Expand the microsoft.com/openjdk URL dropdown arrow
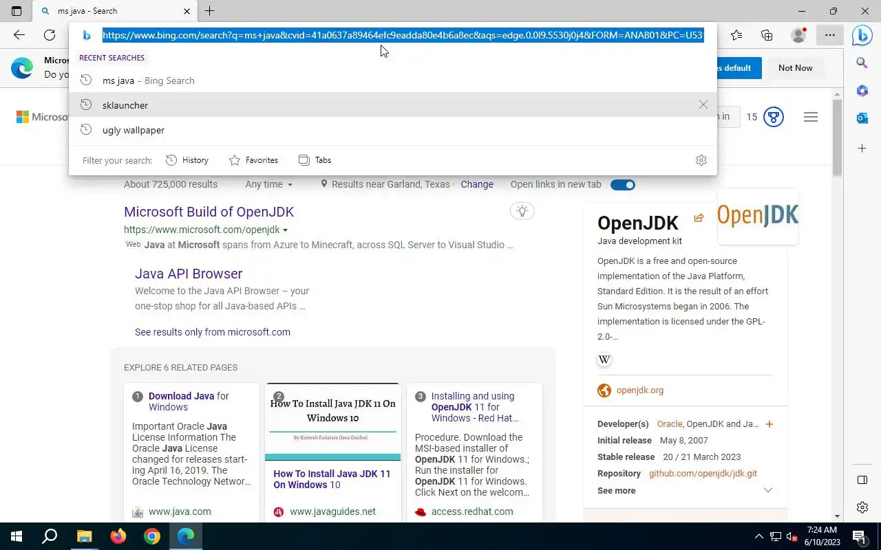Viewport: 881px width, 550px height. (285, 230)
